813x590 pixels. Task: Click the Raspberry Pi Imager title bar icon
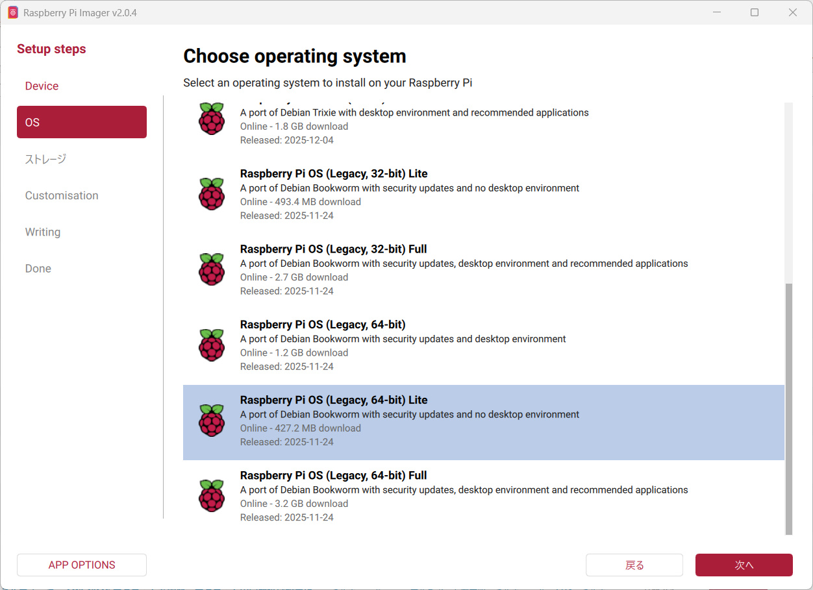[13, 13]
